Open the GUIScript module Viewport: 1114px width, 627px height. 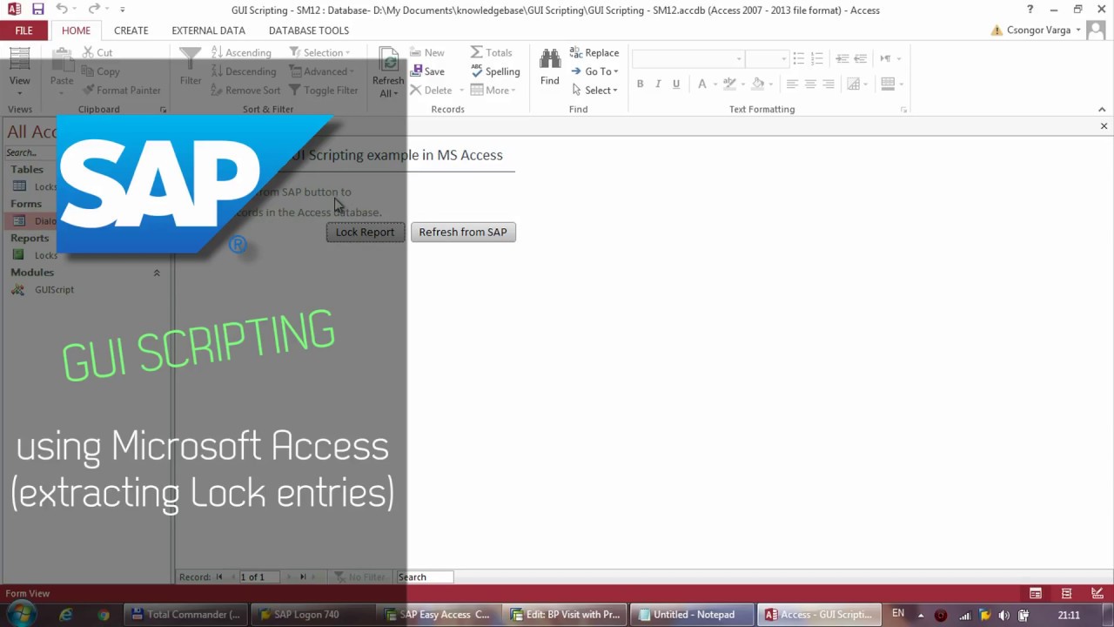point(54,289)
